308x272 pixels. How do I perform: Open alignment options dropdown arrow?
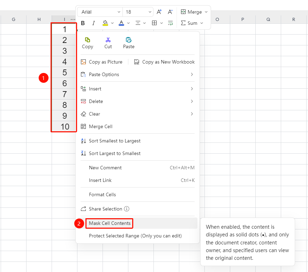click(x=144, y=23)
